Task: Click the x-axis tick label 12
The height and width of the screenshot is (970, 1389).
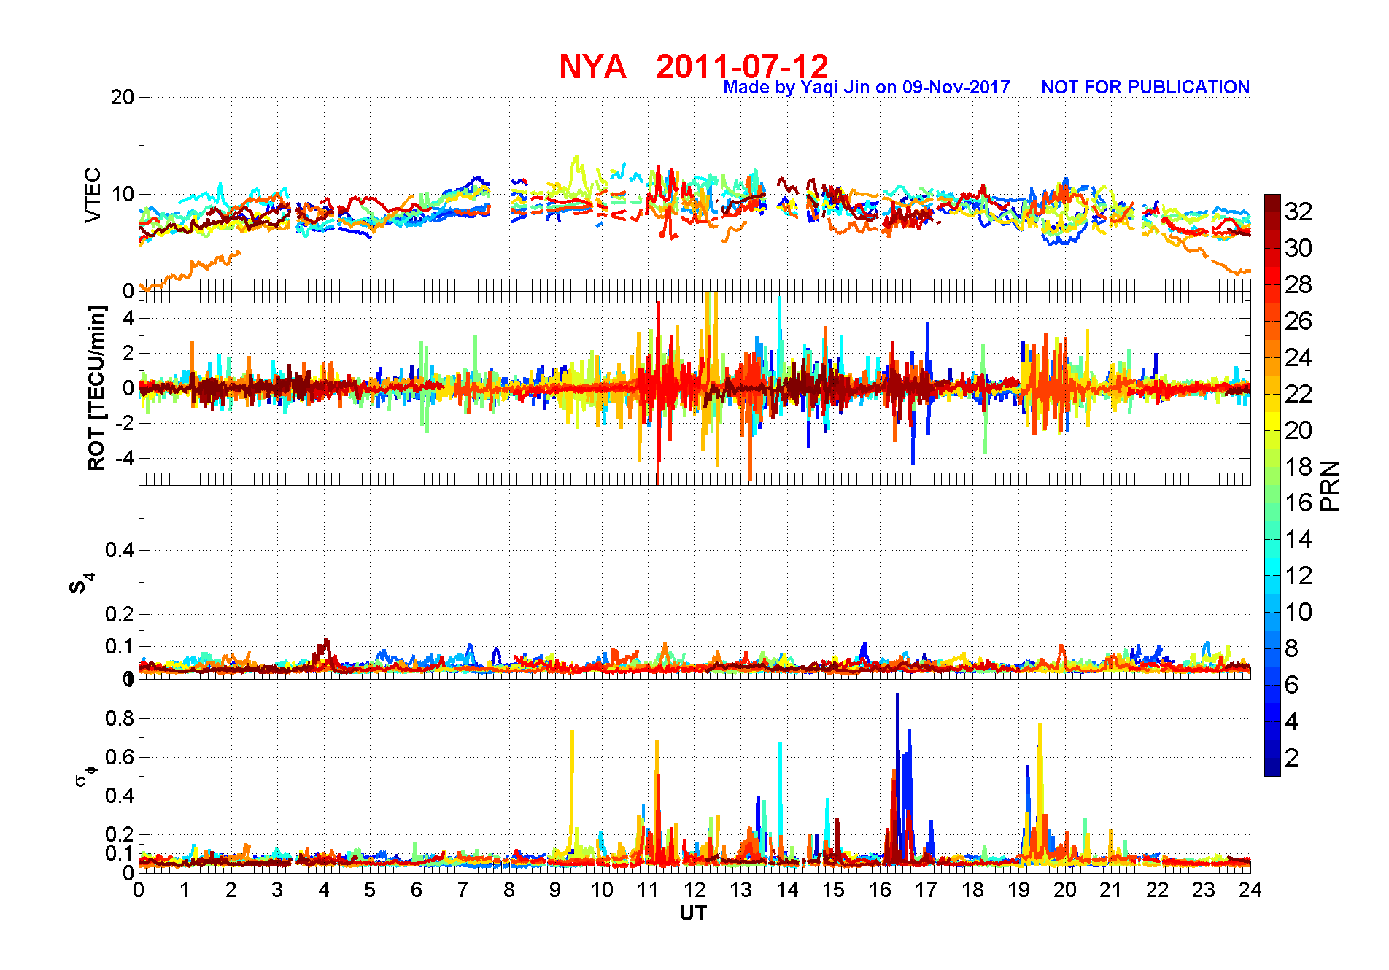Action: tap(694, 890)
